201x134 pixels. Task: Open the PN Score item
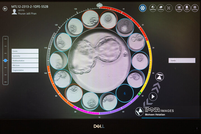click(25, 65)
